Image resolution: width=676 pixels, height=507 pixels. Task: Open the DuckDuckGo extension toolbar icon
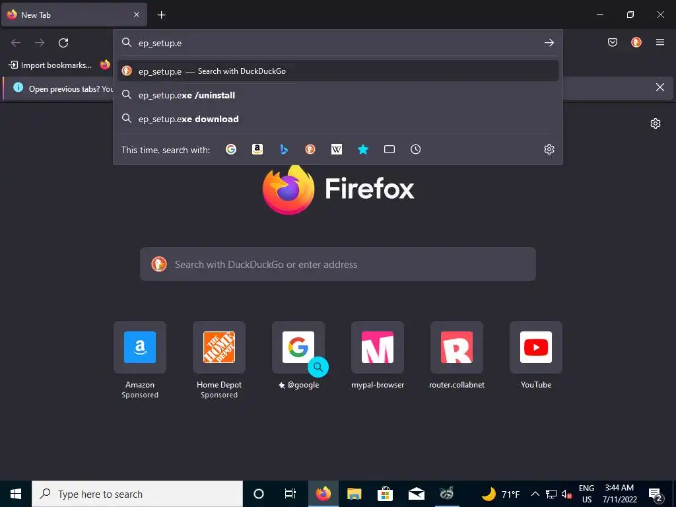tap(636, 42)
